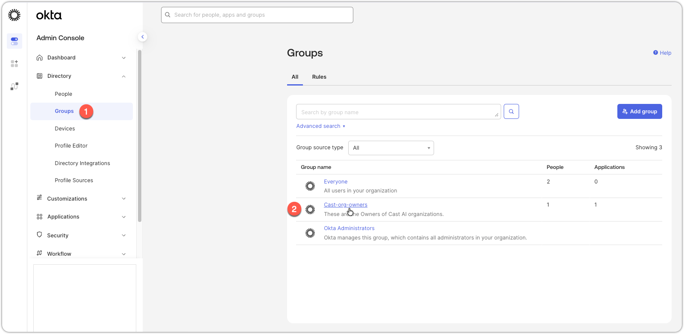Collapse the Directory menu chevron
The image size is (684, 334).
click(x=124, y=77)
